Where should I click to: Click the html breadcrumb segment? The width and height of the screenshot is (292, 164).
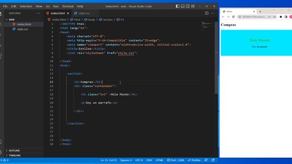(x=77, y=20)
